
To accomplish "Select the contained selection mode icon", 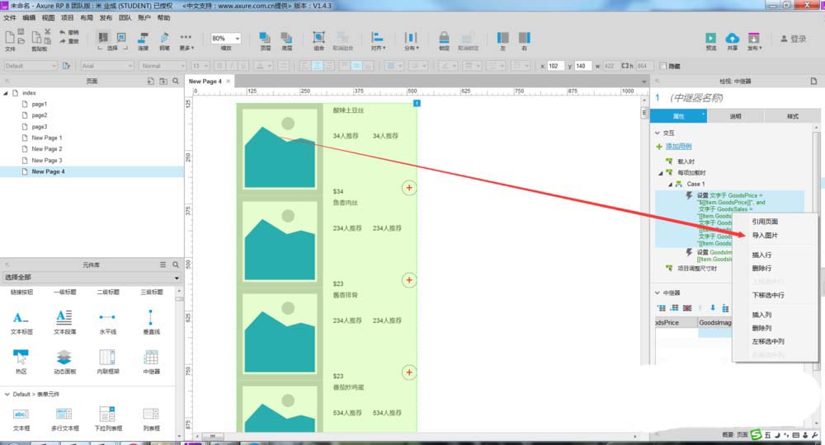I will (x=121, y=37).
